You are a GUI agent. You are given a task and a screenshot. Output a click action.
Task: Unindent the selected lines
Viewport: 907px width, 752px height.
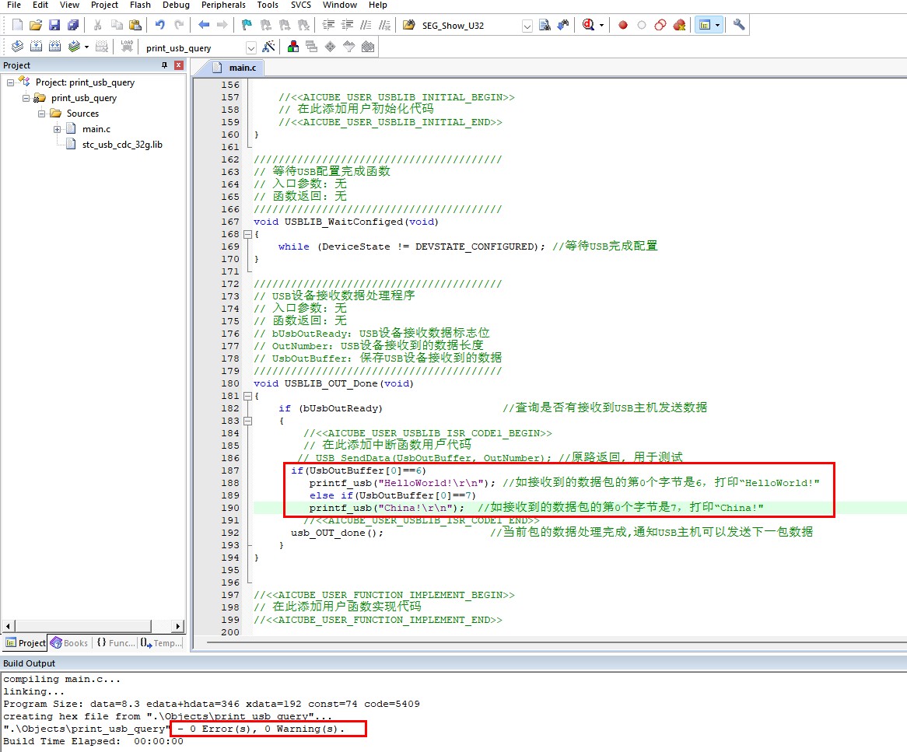coord(347,25)
